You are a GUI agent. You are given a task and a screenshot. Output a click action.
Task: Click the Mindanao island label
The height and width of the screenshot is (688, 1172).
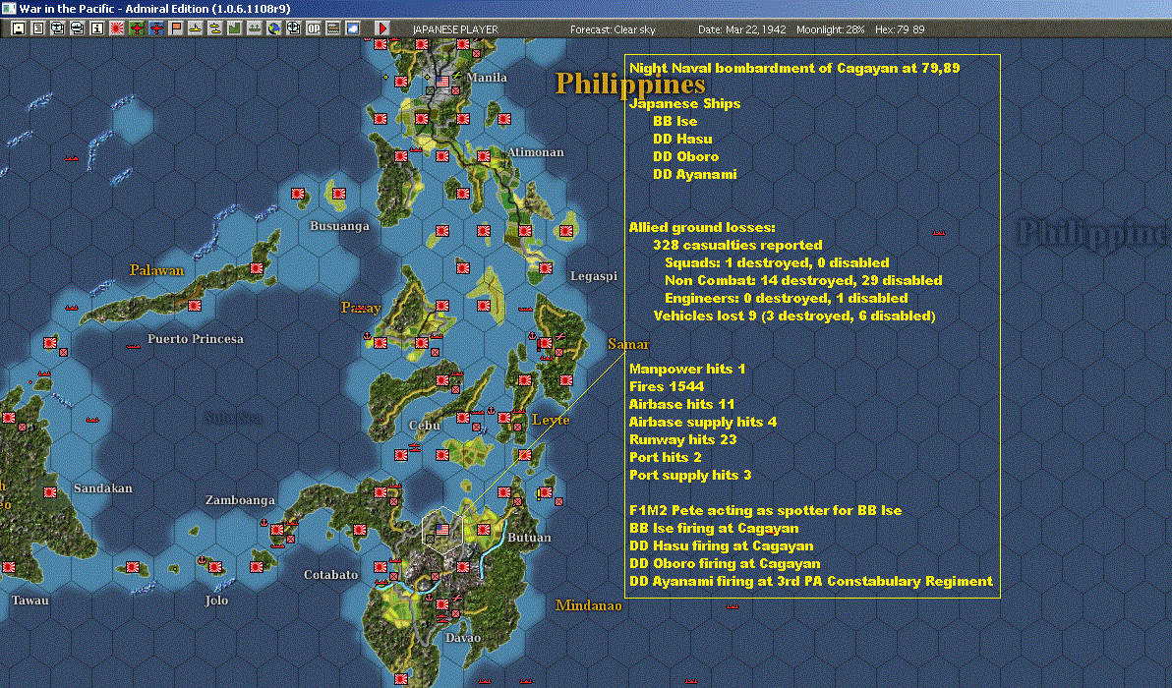pos(588,605)
